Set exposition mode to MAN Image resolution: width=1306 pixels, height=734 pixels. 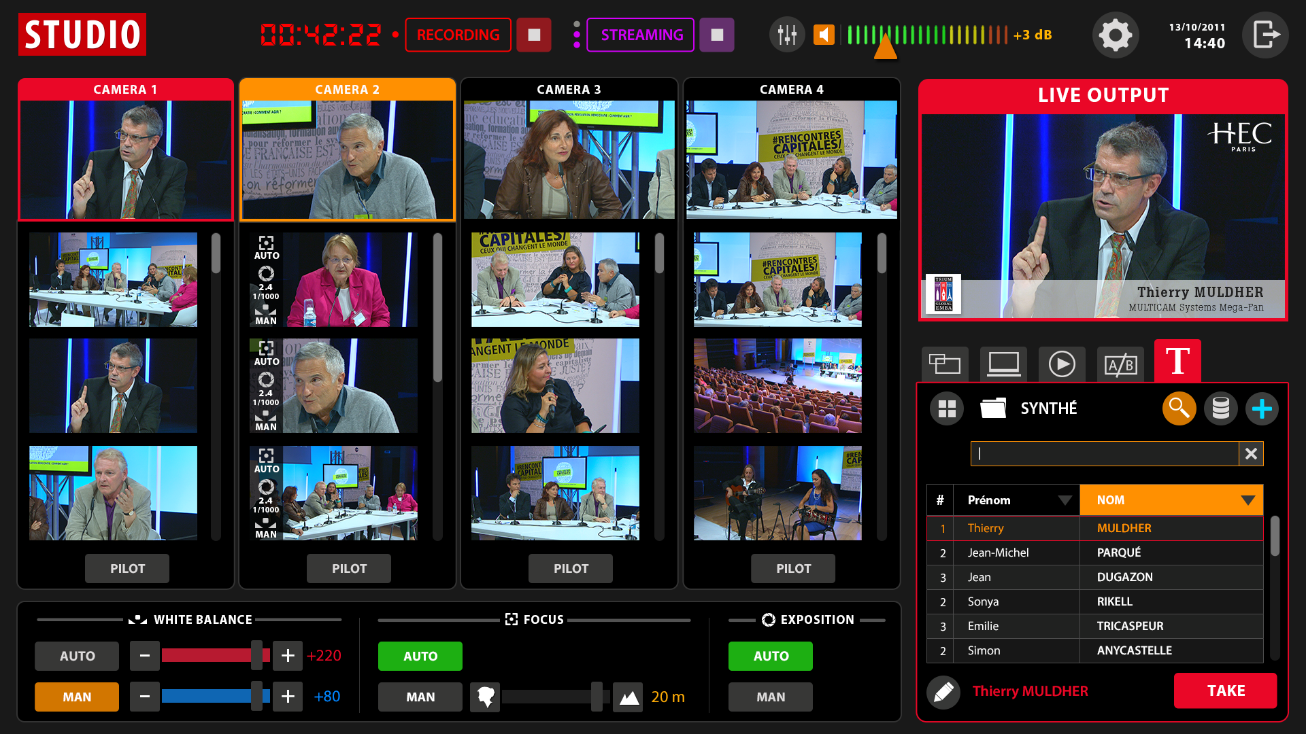(771, 697)
